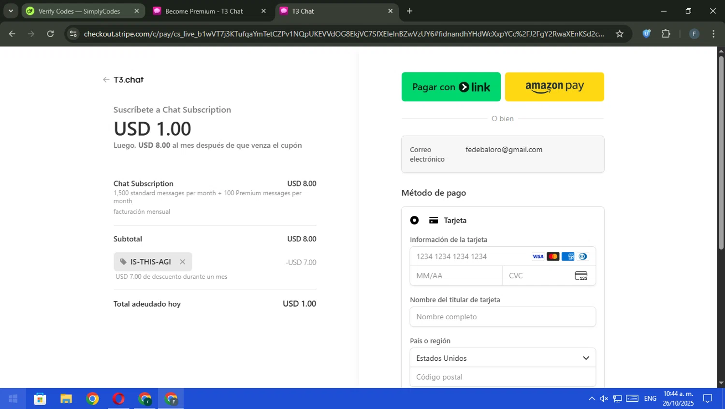This screenshot has width=725, height=409.
Task: Close the active T3 Chat tab
Action: (391, 11)
